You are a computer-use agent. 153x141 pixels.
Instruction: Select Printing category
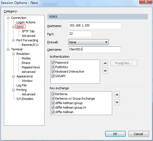click(21, 90)
